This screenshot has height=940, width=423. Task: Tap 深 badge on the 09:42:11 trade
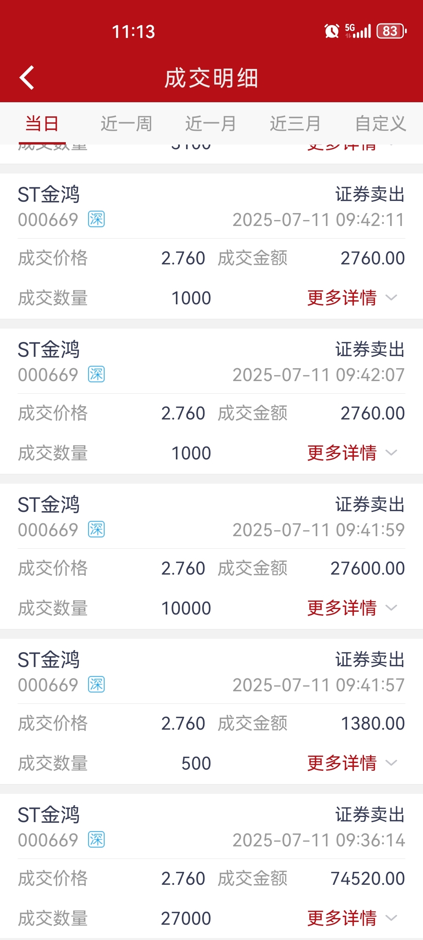click(96, 219)
